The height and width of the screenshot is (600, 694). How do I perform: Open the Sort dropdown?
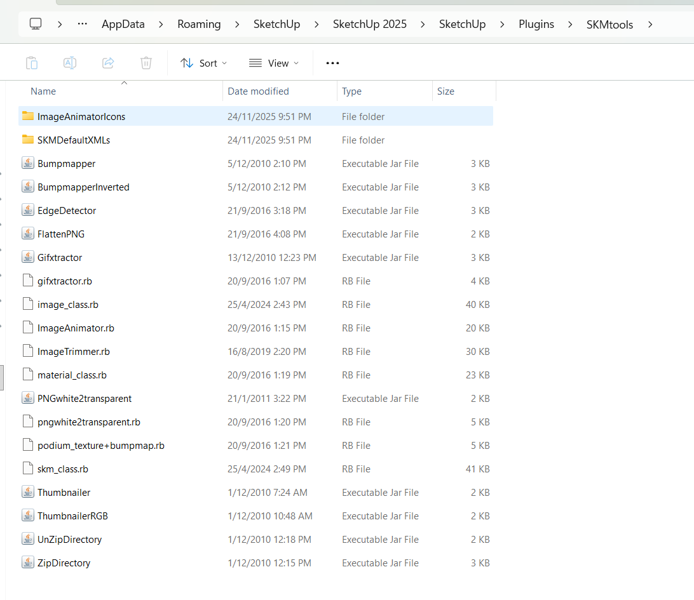pos(203,63)
